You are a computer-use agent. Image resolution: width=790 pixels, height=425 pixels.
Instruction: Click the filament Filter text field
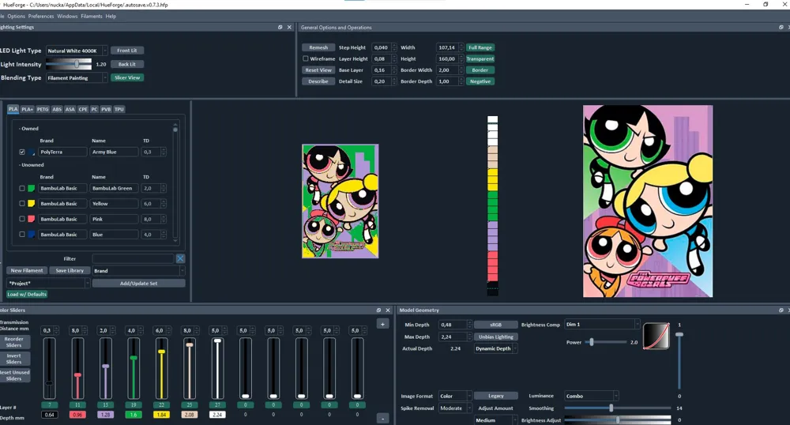pos(133,258)
